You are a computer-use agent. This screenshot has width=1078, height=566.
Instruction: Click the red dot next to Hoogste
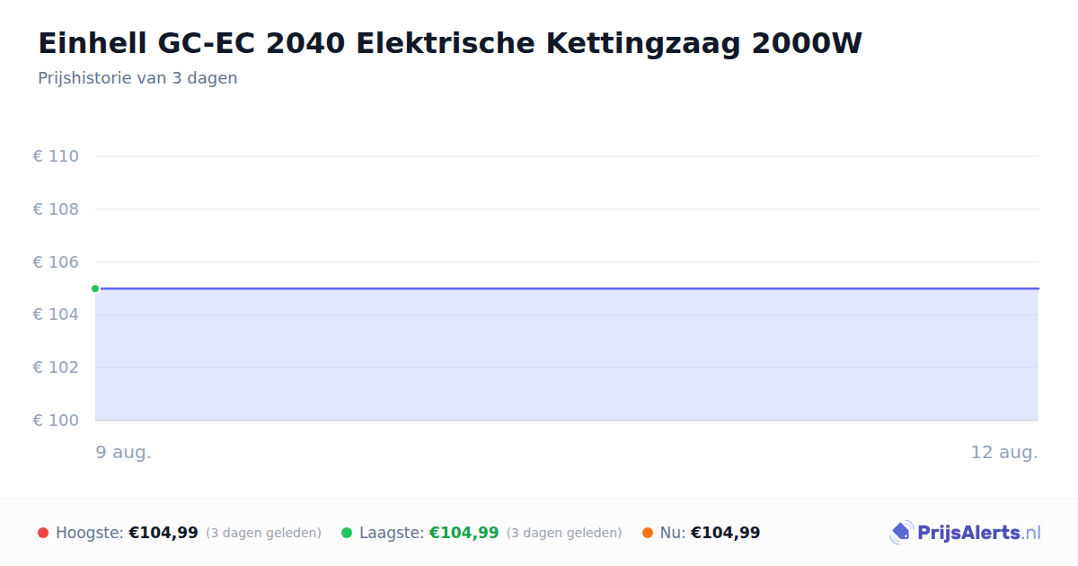click(x=43, y=533)
